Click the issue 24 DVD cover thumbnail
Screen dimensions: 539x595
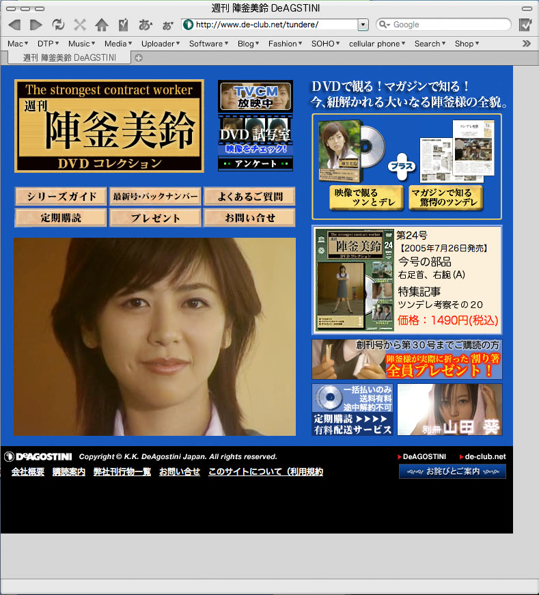(355, 280)
